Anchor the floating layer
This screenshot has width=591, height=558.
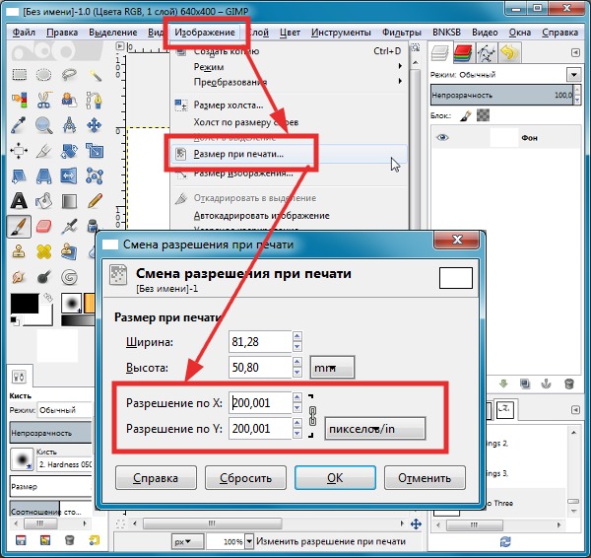coord(546,384)
